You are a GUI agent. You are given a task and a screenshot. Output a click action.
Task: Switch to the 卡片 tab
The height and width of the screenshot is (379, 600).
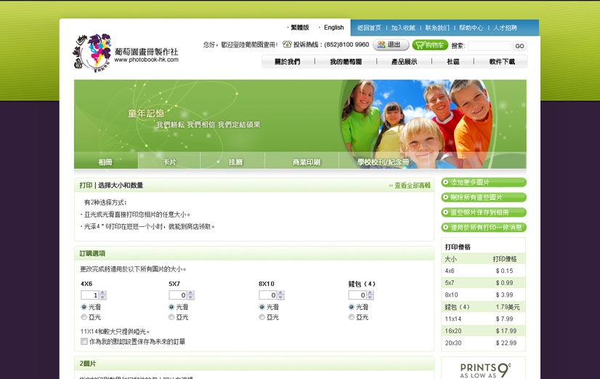tap(169, 161)
